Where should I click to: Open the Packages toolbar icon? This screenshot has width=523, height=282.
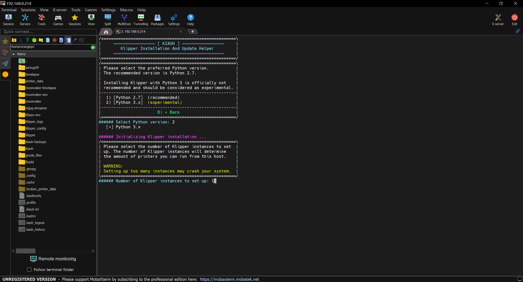157,19
